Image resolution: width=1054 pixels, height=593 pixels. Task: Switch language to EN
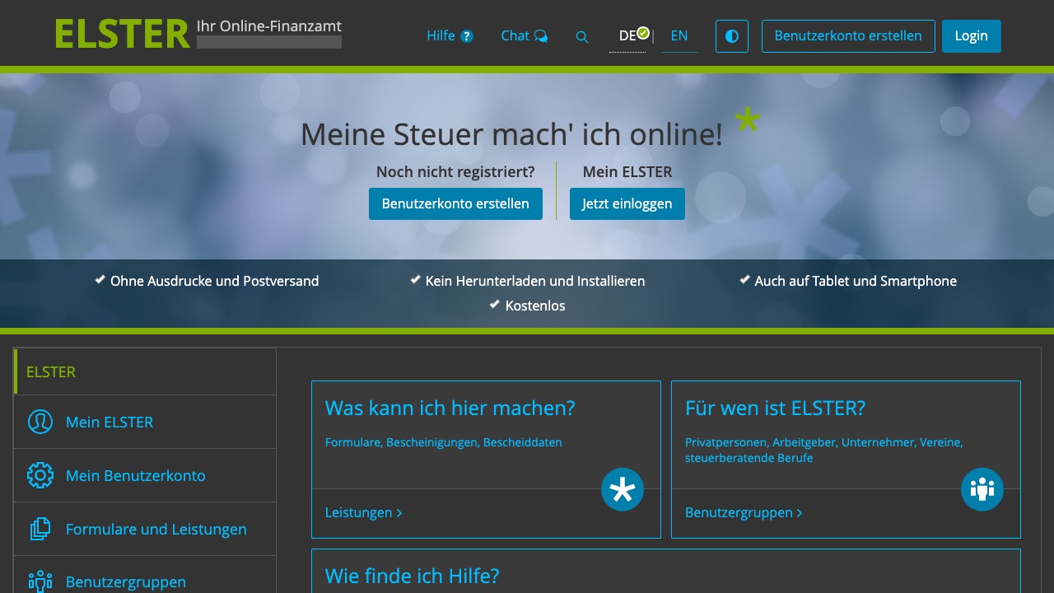[679, 36]
